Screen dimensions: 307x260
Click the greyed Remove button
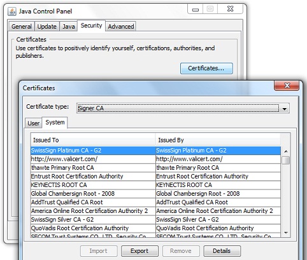point(181,251)
